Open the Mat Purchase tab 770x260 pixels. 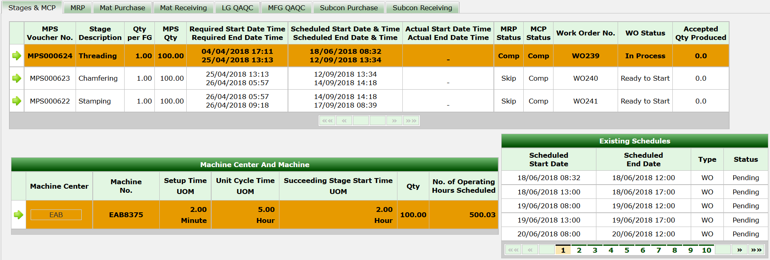coord(122,8)
